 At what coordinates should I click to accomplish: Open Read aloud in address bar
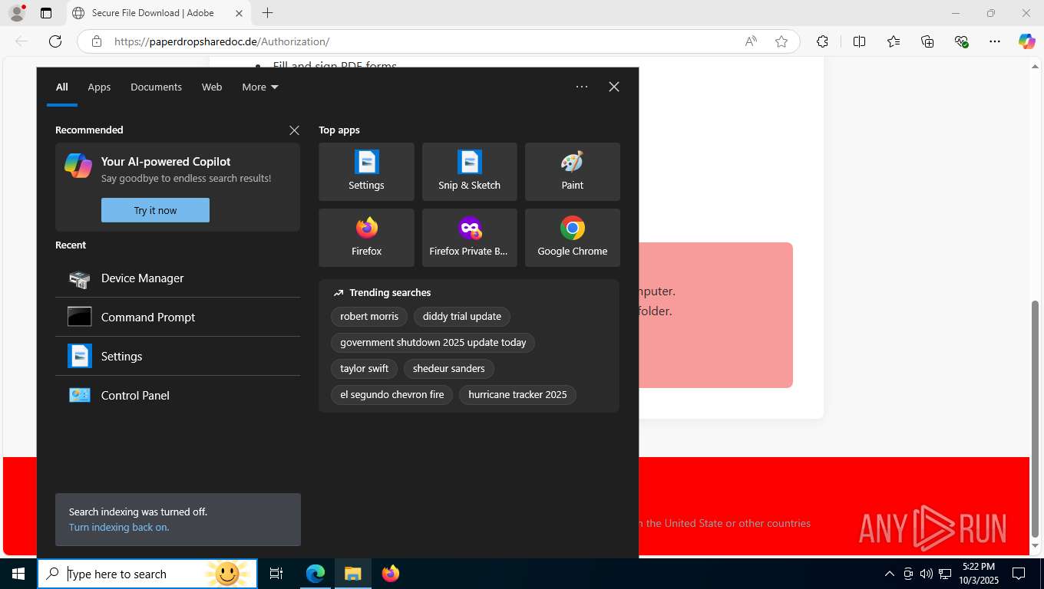[751, 41]
